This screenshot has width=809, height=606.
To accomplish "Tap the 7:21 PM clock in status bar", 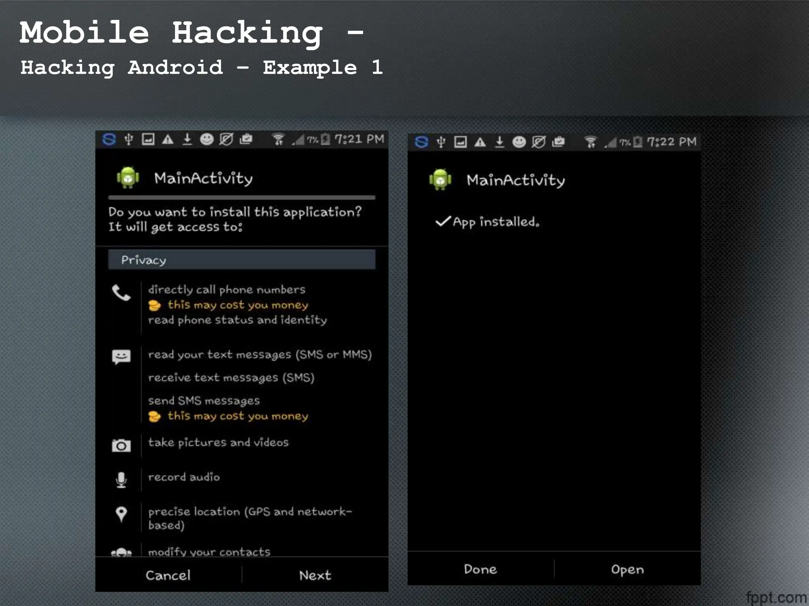I will click(359, 139).
